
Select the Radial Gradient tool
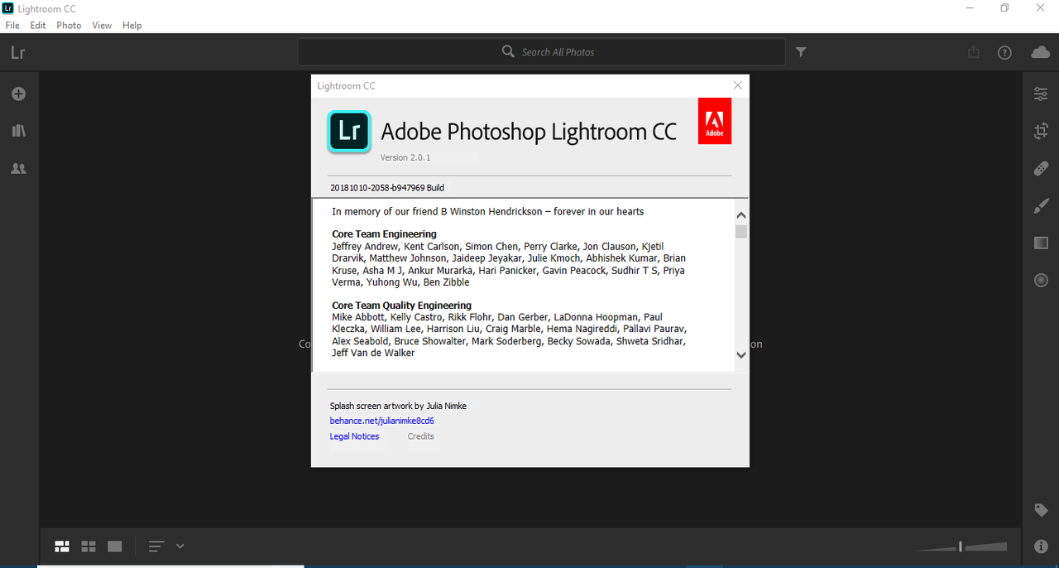(x=1041, y=280)
